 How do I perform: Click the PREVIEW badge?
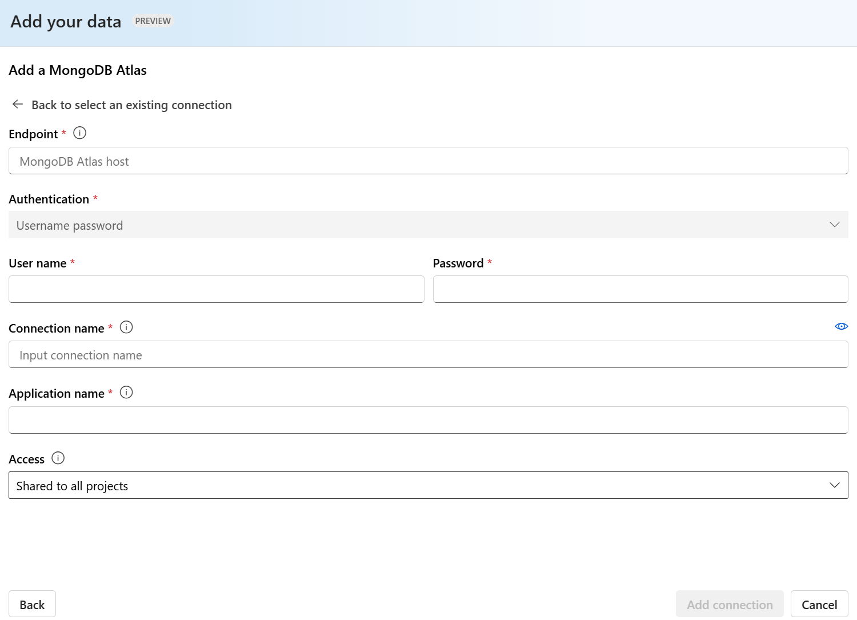[153, 21]
